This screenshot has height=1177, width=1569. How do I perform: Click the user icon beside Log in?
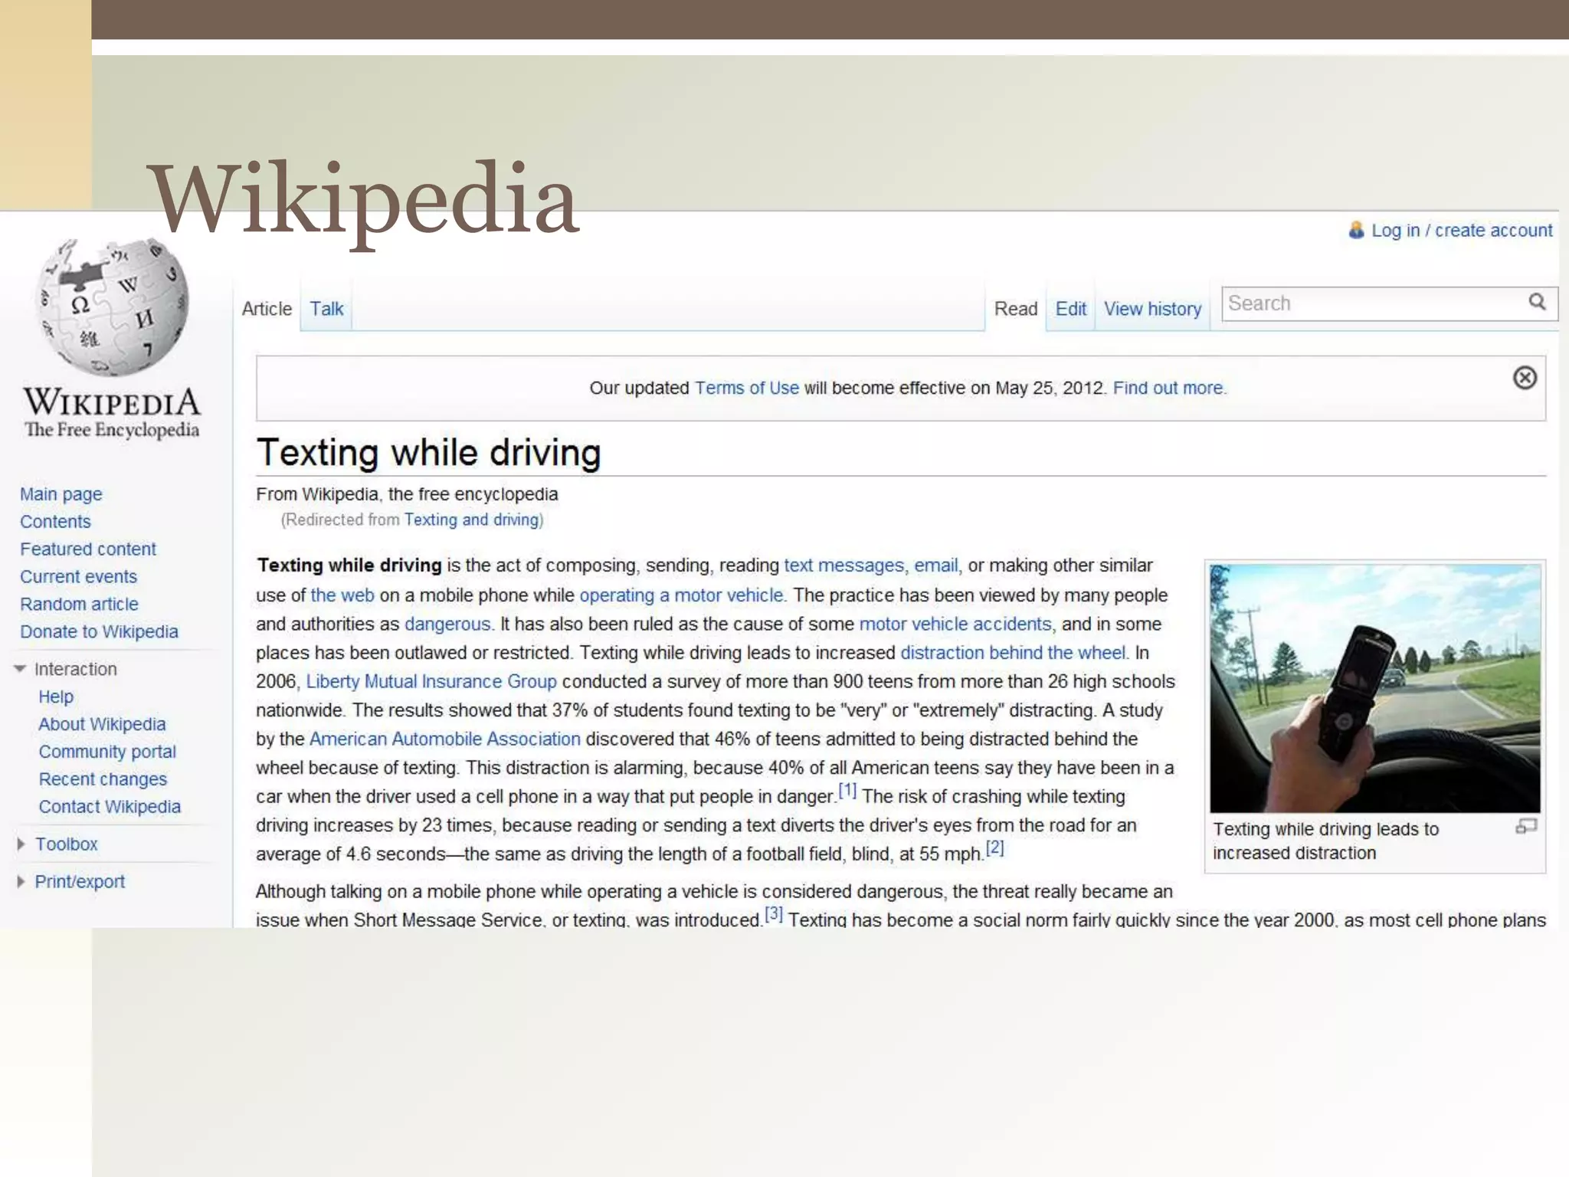1356,230
